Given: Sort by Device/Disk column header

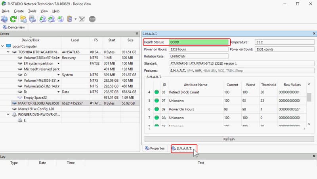Looking at the screenshot, I should pyautogui.click(x=31, y=40).
